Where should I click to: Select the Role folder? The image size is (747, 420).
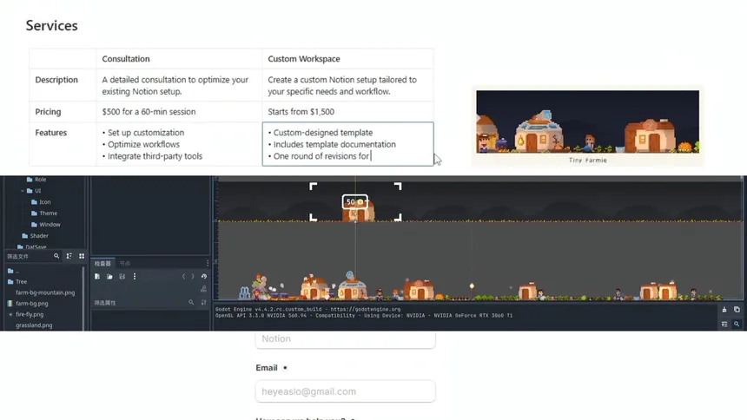(x=36, y=180)
